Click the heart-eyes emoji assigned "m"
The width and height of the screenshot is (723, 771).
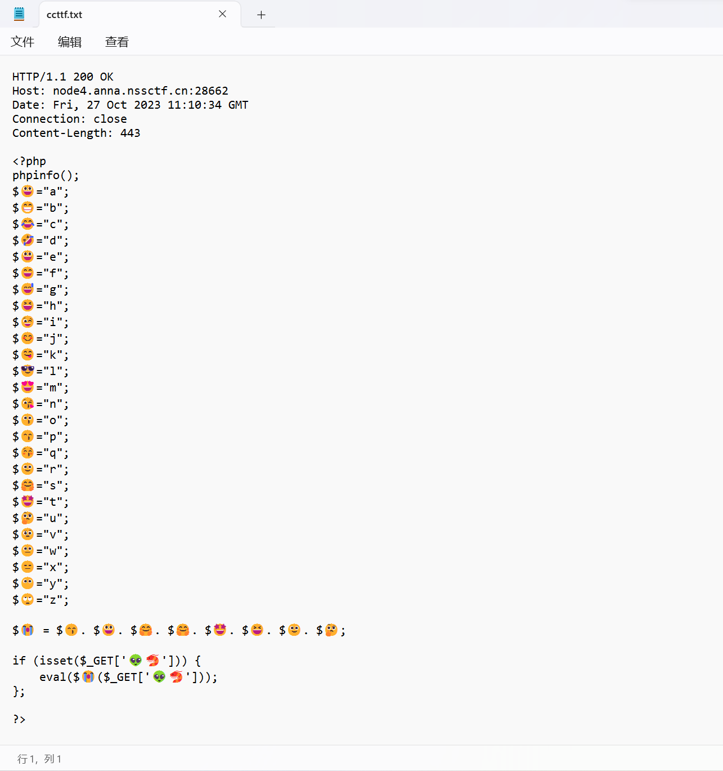coord(28,387)
